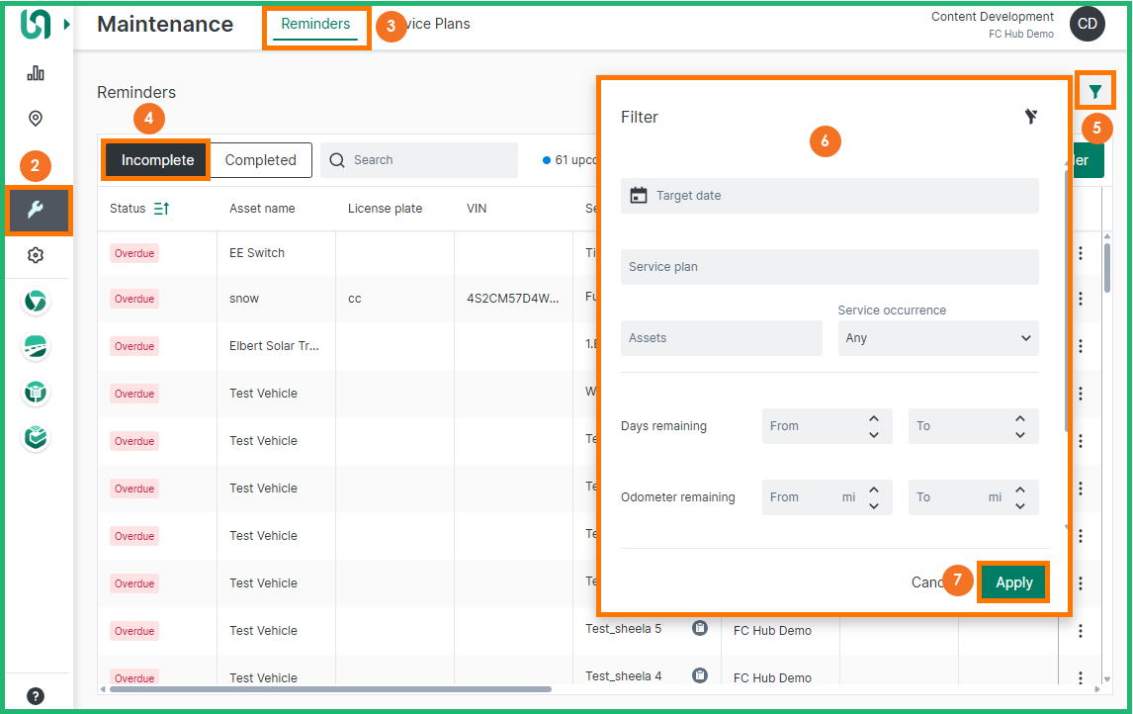Expand the Service occurrence dropdown
The width and height of the screenshot is (1133, 714).
[x=937, y=338]
